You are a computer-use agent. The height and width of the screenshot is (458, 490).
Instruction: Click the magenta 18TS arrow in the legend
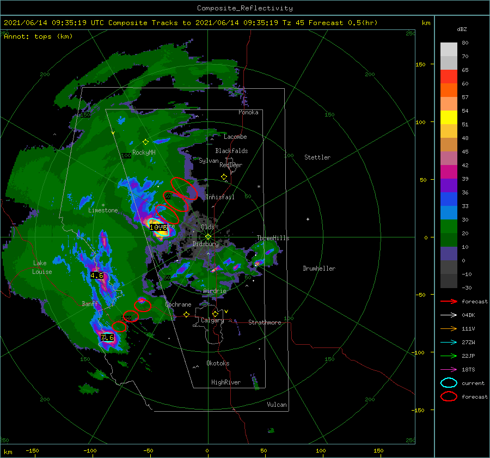[449, 370]
